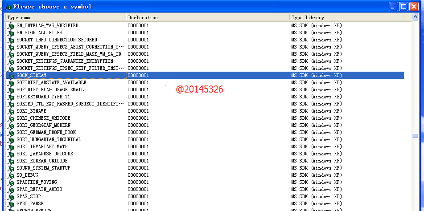The height and width of the screenshot is (211, 424).
Task: Click the sort arrow at header's right end
Action: [x=408, y=17]
